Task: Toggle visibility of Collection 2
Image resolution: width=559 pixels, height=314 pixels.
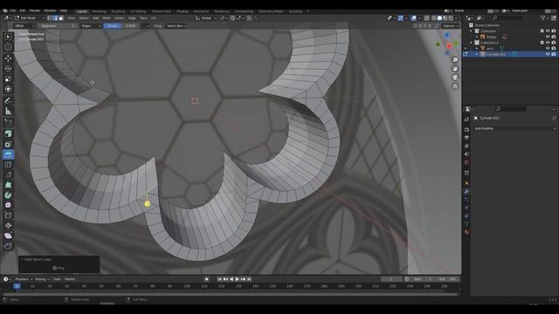Action: click(548, 43)
